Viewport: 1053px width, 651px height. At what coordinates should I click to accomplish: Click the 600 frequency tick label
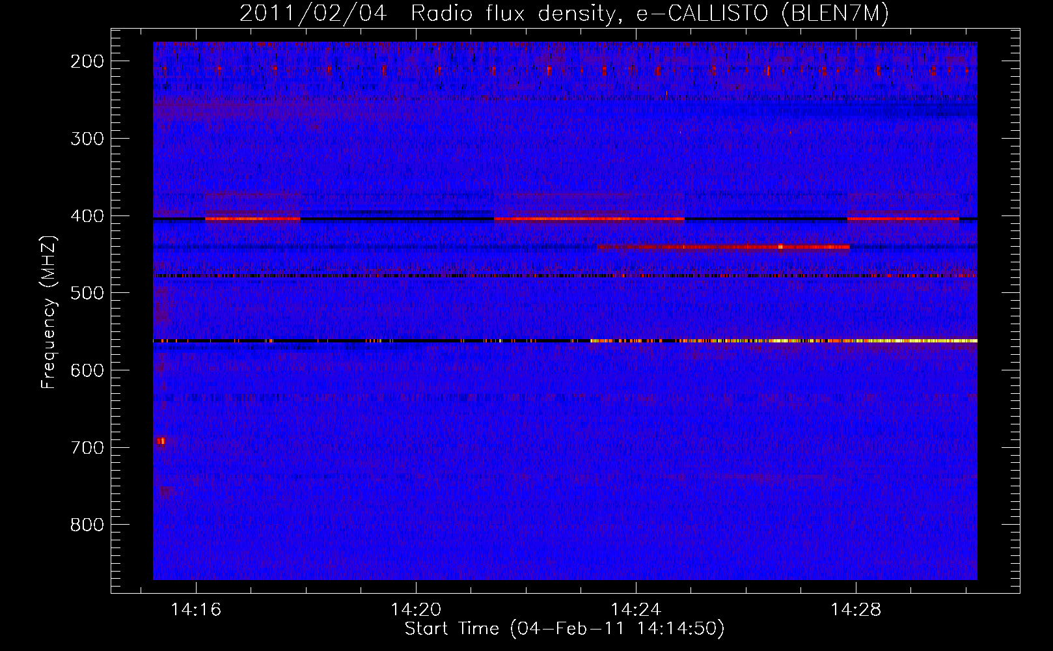87,370
